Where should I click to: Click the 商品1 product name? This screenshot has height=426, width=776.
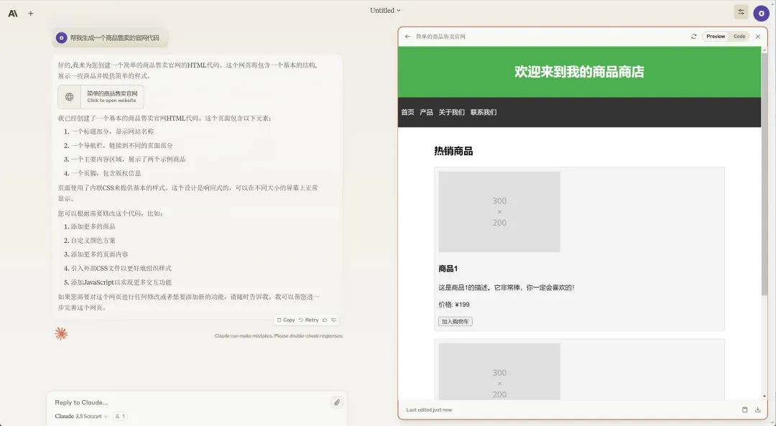[448, 269]
